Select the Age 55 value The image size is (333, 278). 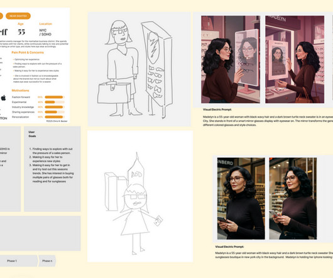(21, 30)
